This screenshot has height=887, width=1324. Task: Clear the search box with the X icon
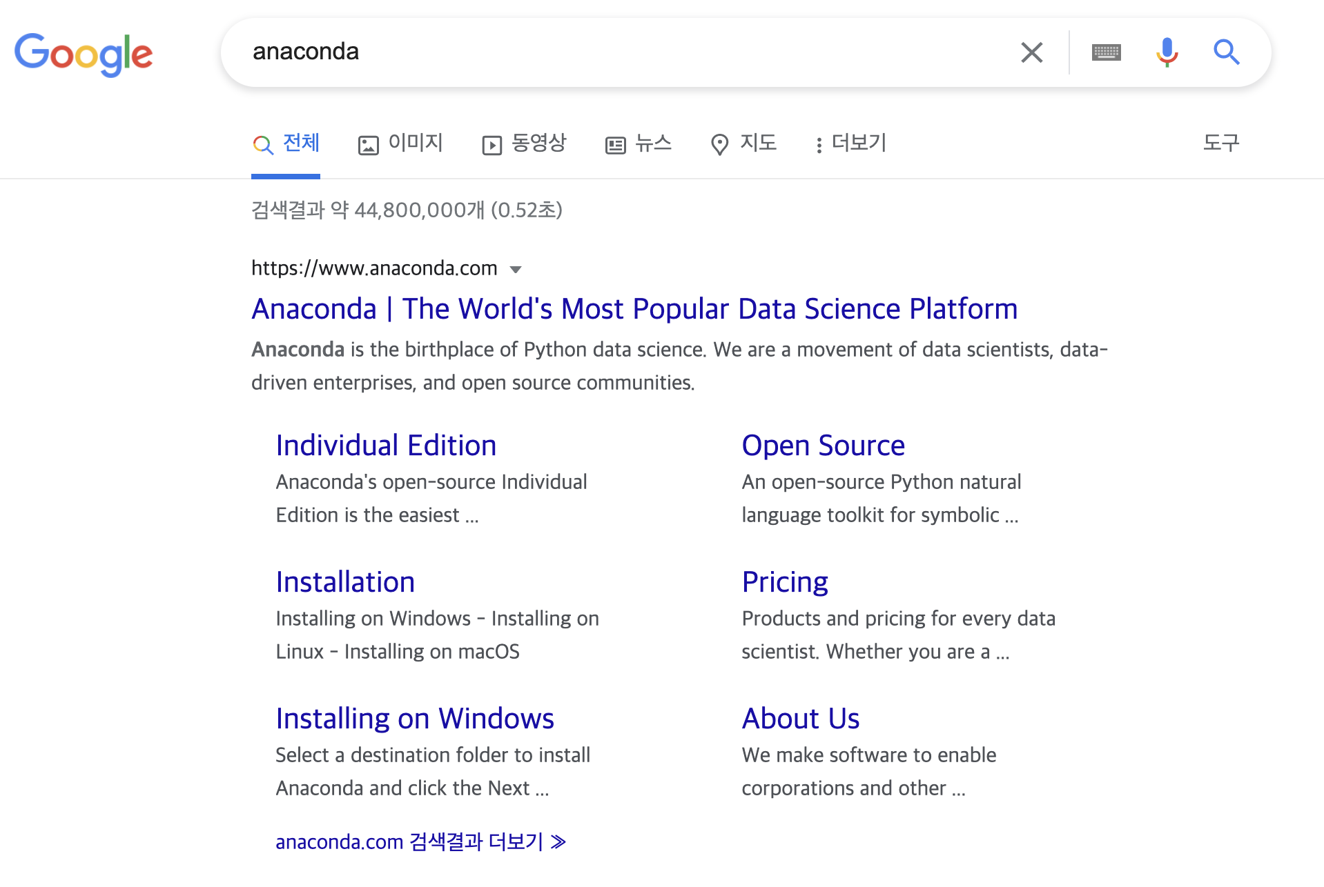1031,52
